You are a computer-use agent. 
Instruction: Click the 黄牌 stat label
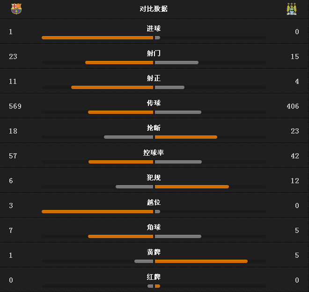pos(154,252)
